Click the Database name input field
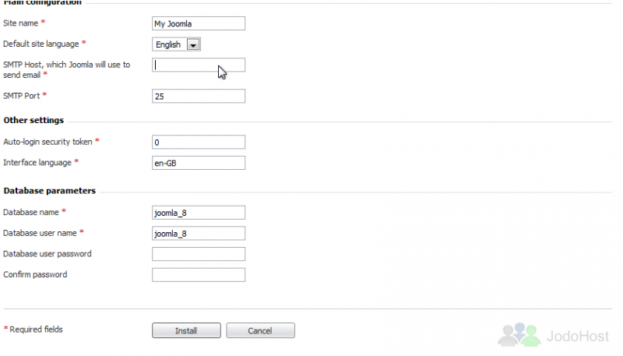This screenshot has width=623, height=356. click(199, 213)
